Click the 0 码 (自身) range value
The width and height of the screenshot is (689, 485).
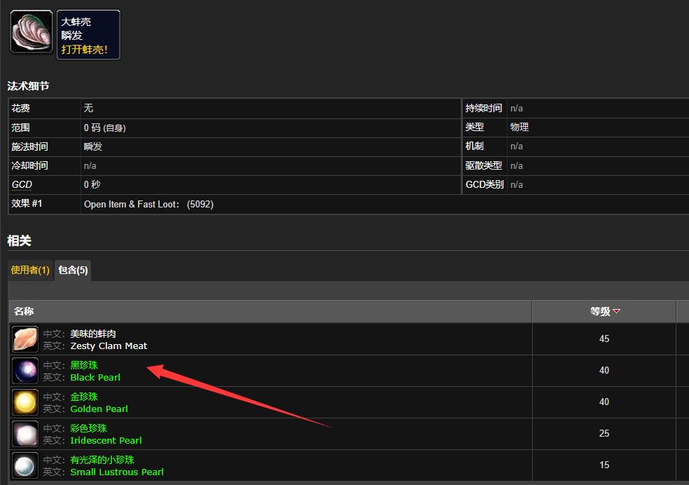pyautogui.click(x=104, y=128)
